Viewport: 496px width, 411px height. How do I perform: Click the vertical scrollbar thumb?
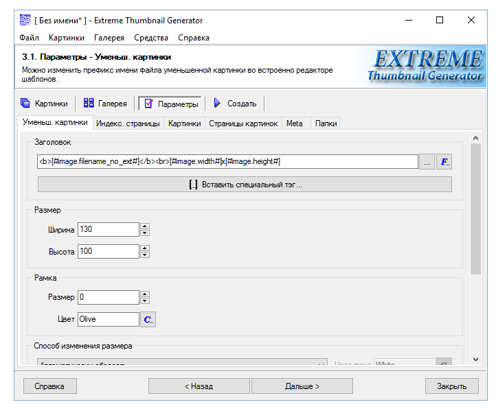[x=475, y=209]
